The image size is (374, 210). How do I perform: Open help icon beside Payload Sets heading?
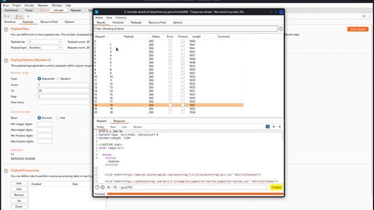pos(6,29)
